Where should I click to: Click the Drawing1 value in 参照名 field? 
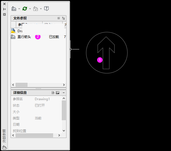tap(42, 99)
